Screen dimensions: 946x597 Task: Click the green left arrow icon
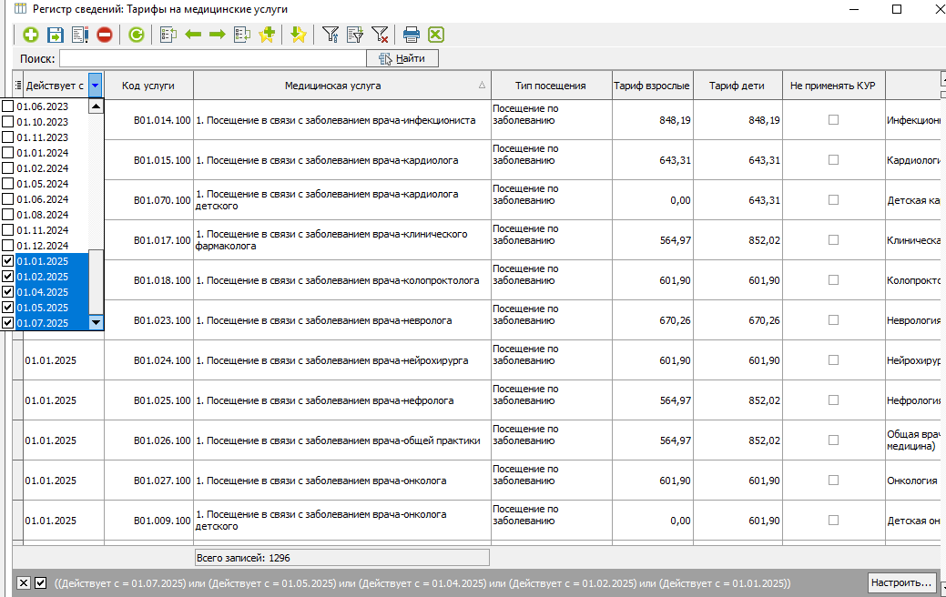point(193,35)
